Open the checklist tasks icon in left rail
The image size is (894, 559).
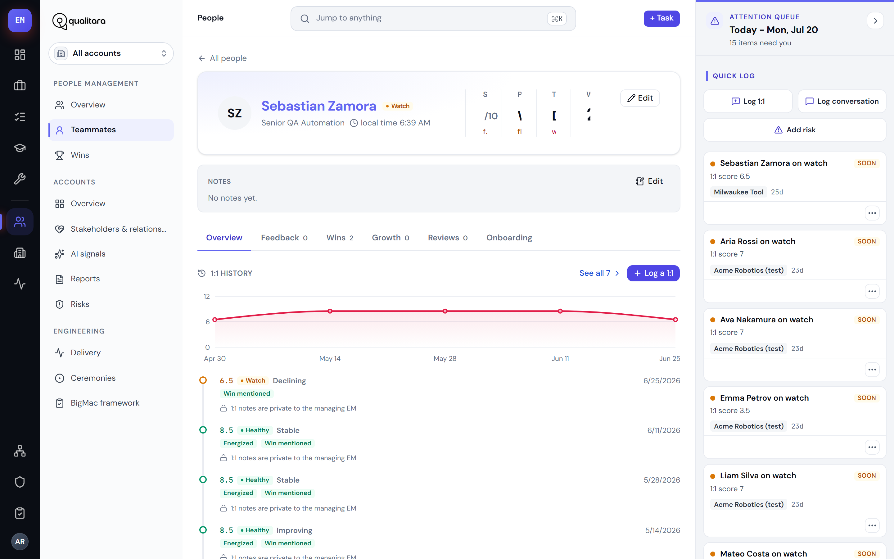20,117
